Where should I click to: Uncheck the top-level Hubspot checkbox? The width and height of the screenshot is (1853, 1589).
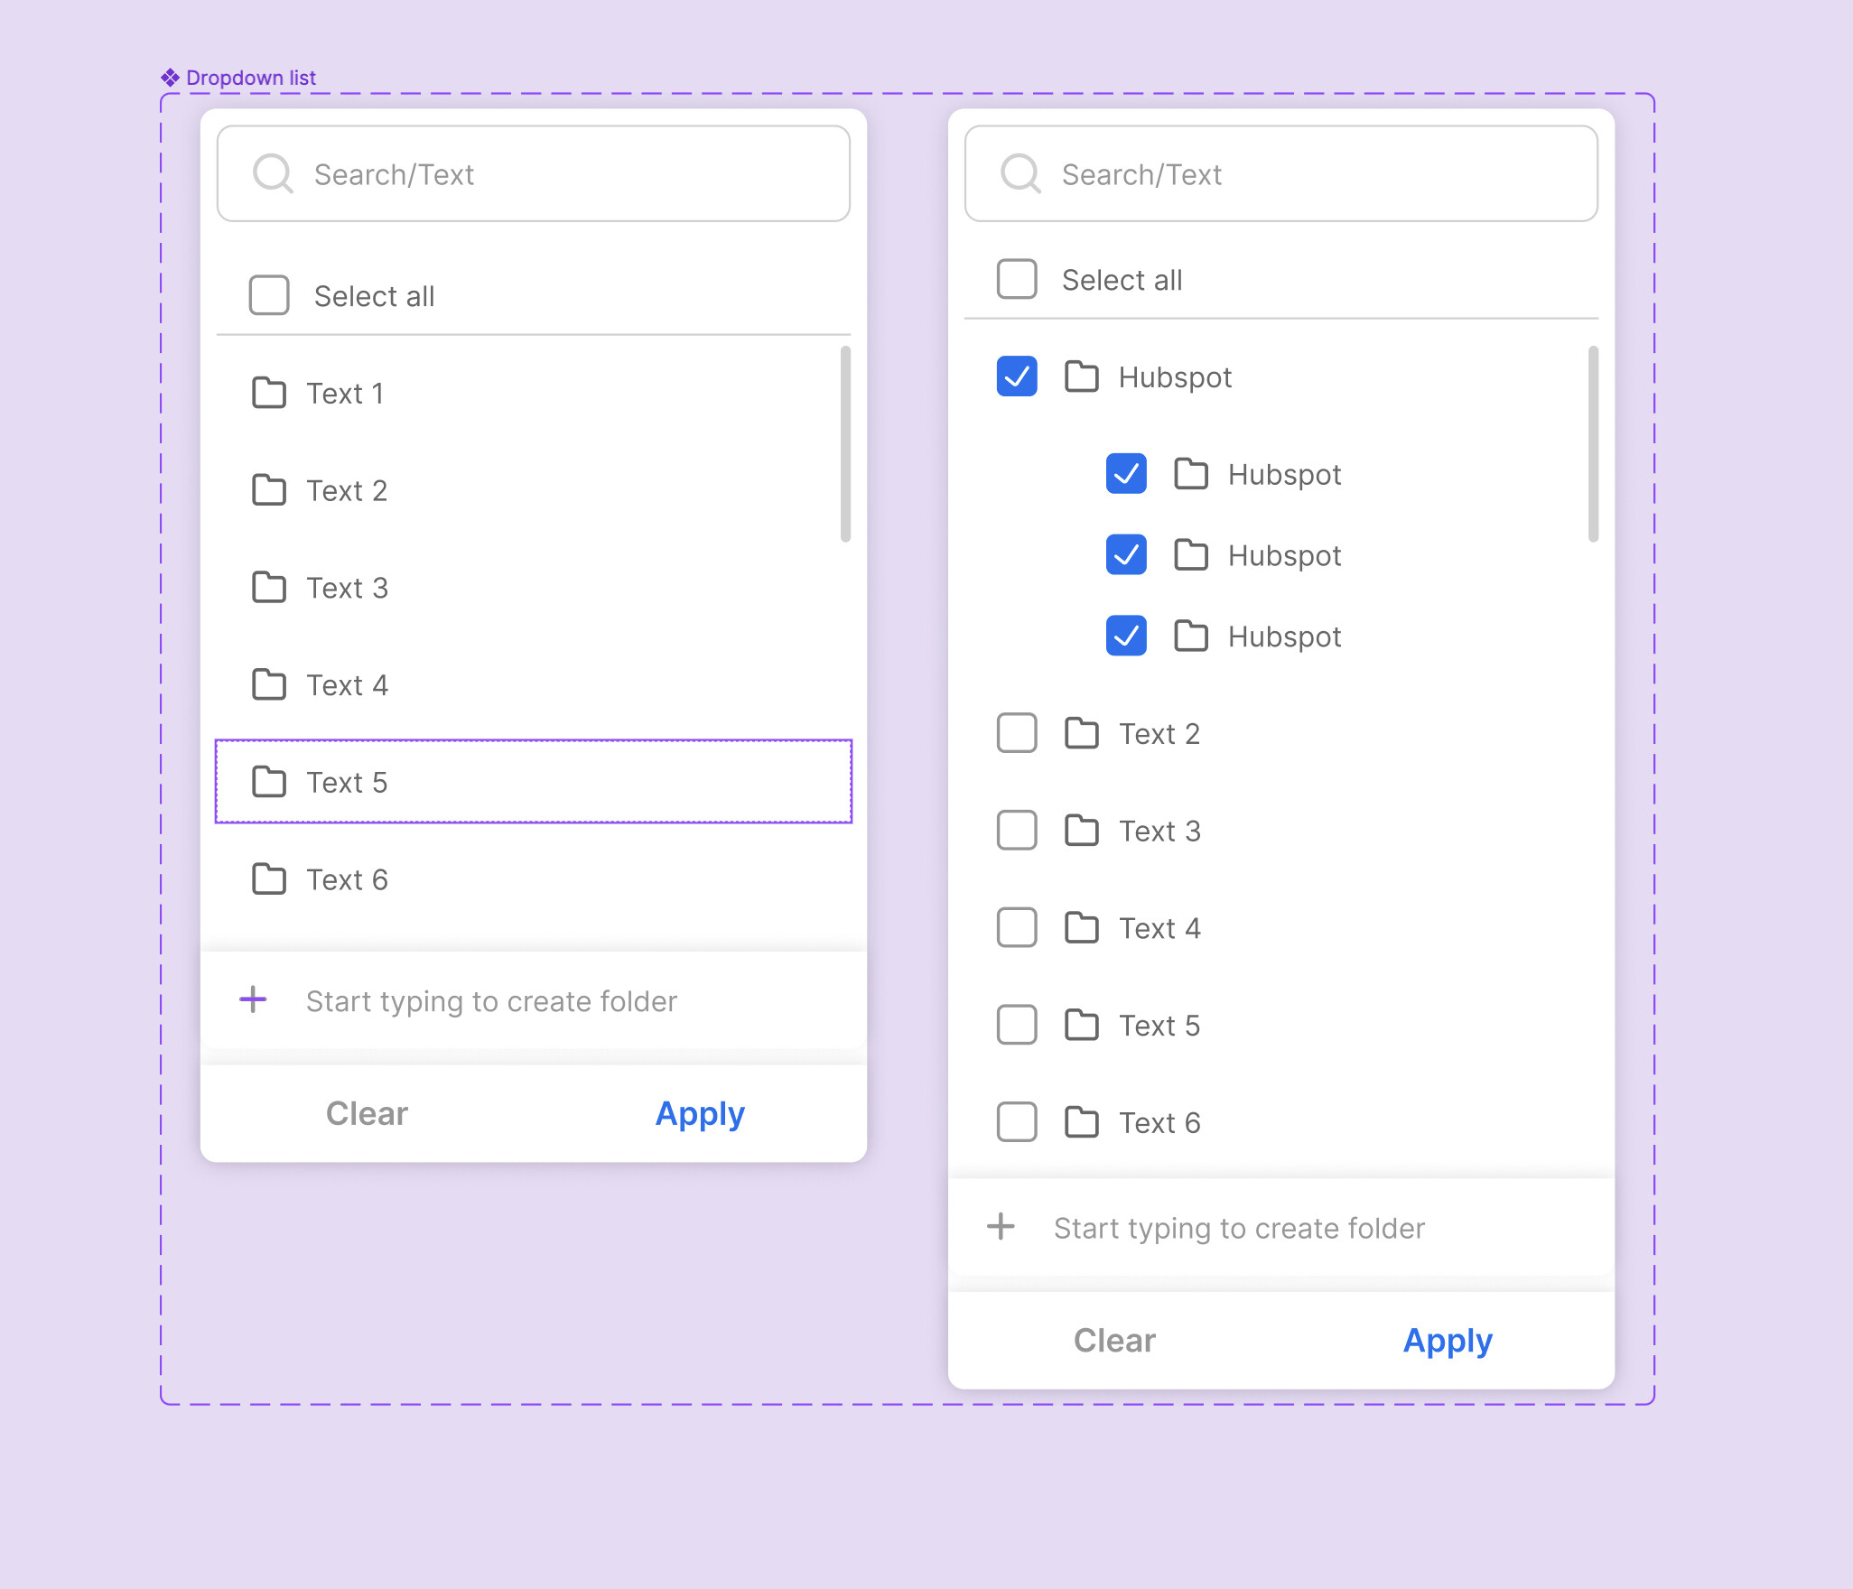coord(1017,376)
